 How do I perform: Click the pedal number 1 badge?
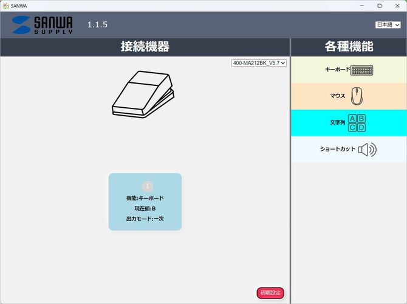(148, 186)
